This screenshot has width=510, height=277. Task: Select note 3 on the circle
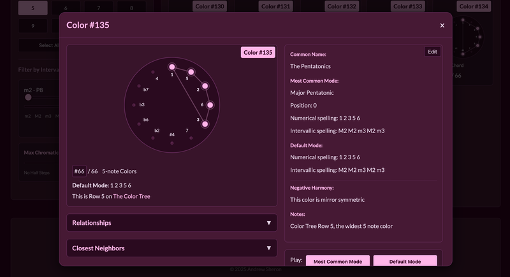coord(205,124)
